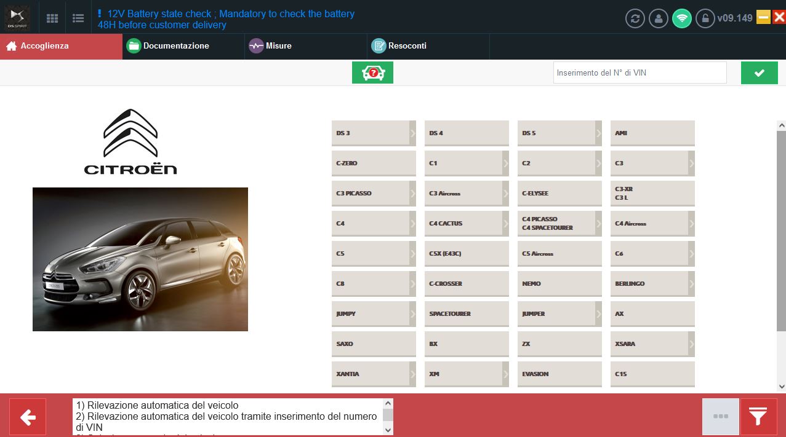Expand the C2 submenu chevron
Image resolution: width=786 pixels, height=437 pixels.
point(598,163)
